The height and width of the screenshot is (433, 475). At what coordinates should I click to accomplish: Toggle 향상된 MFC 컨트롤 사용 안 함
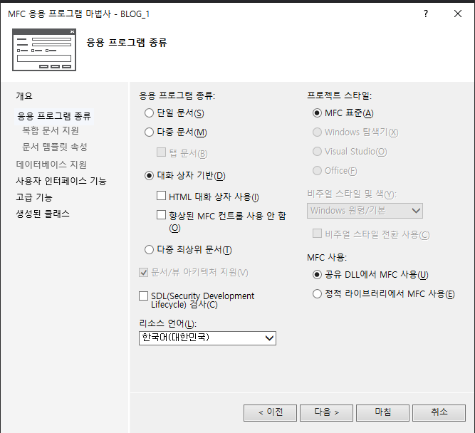[x=161, y=215]
